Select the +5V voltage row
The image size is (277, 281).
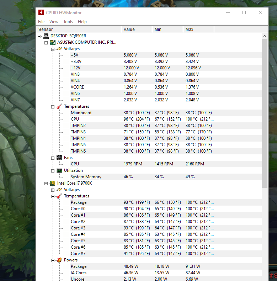(x=166, y=55)
